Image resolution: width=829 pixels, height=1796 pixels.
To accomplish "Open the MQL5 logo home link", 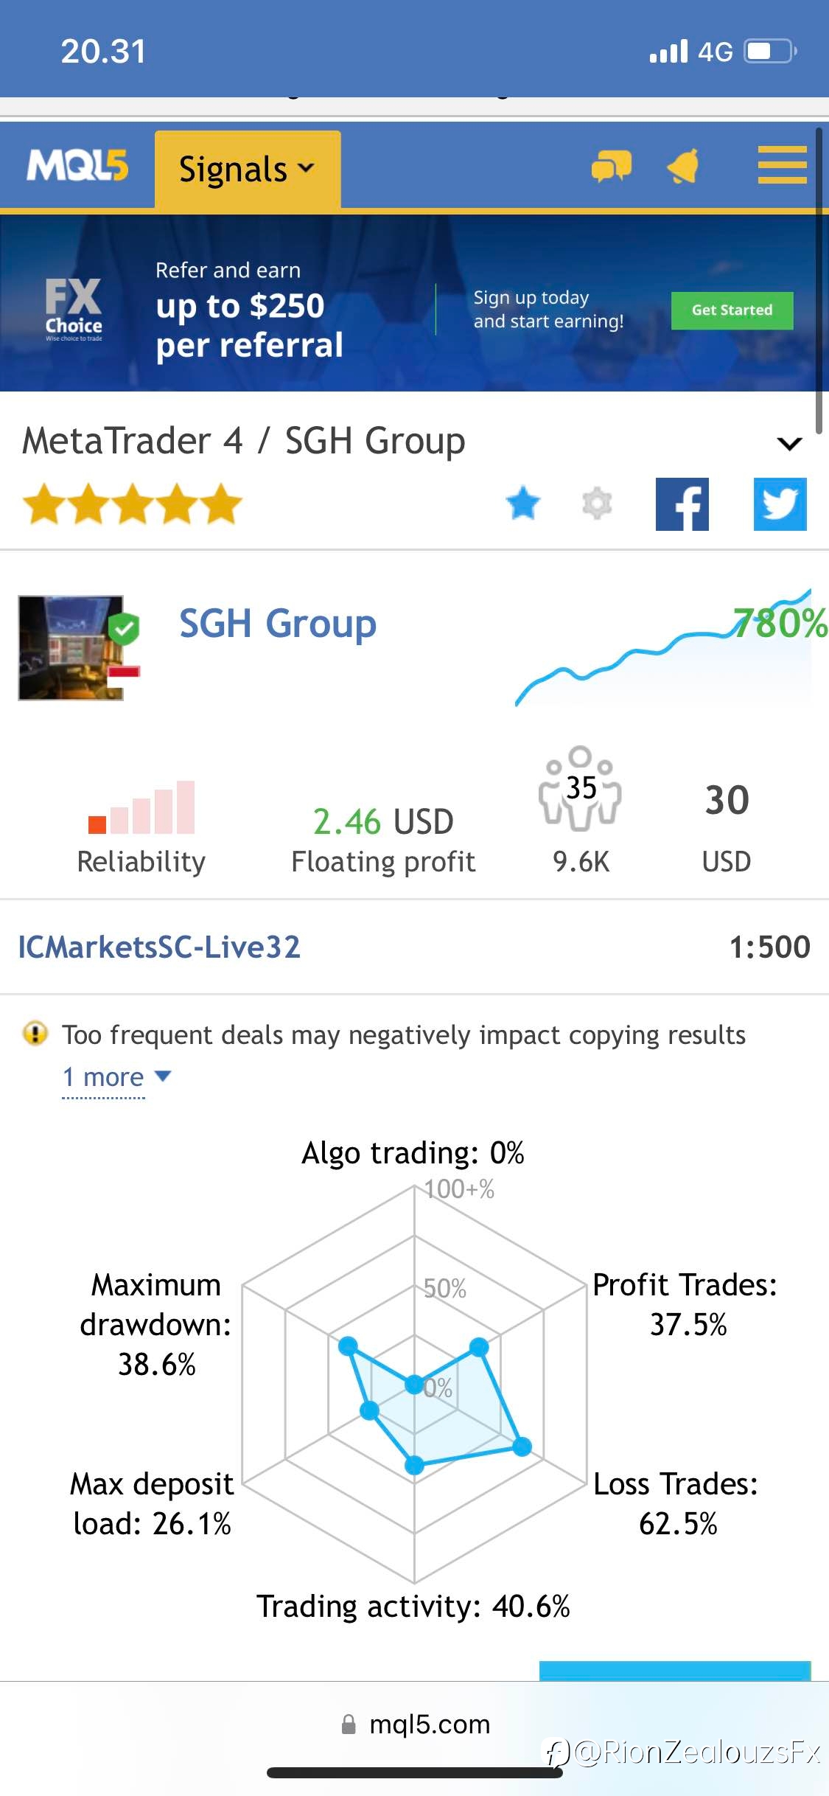I will point(77,166).
